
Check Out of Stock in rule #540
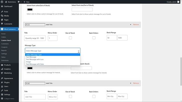(70, 96)
